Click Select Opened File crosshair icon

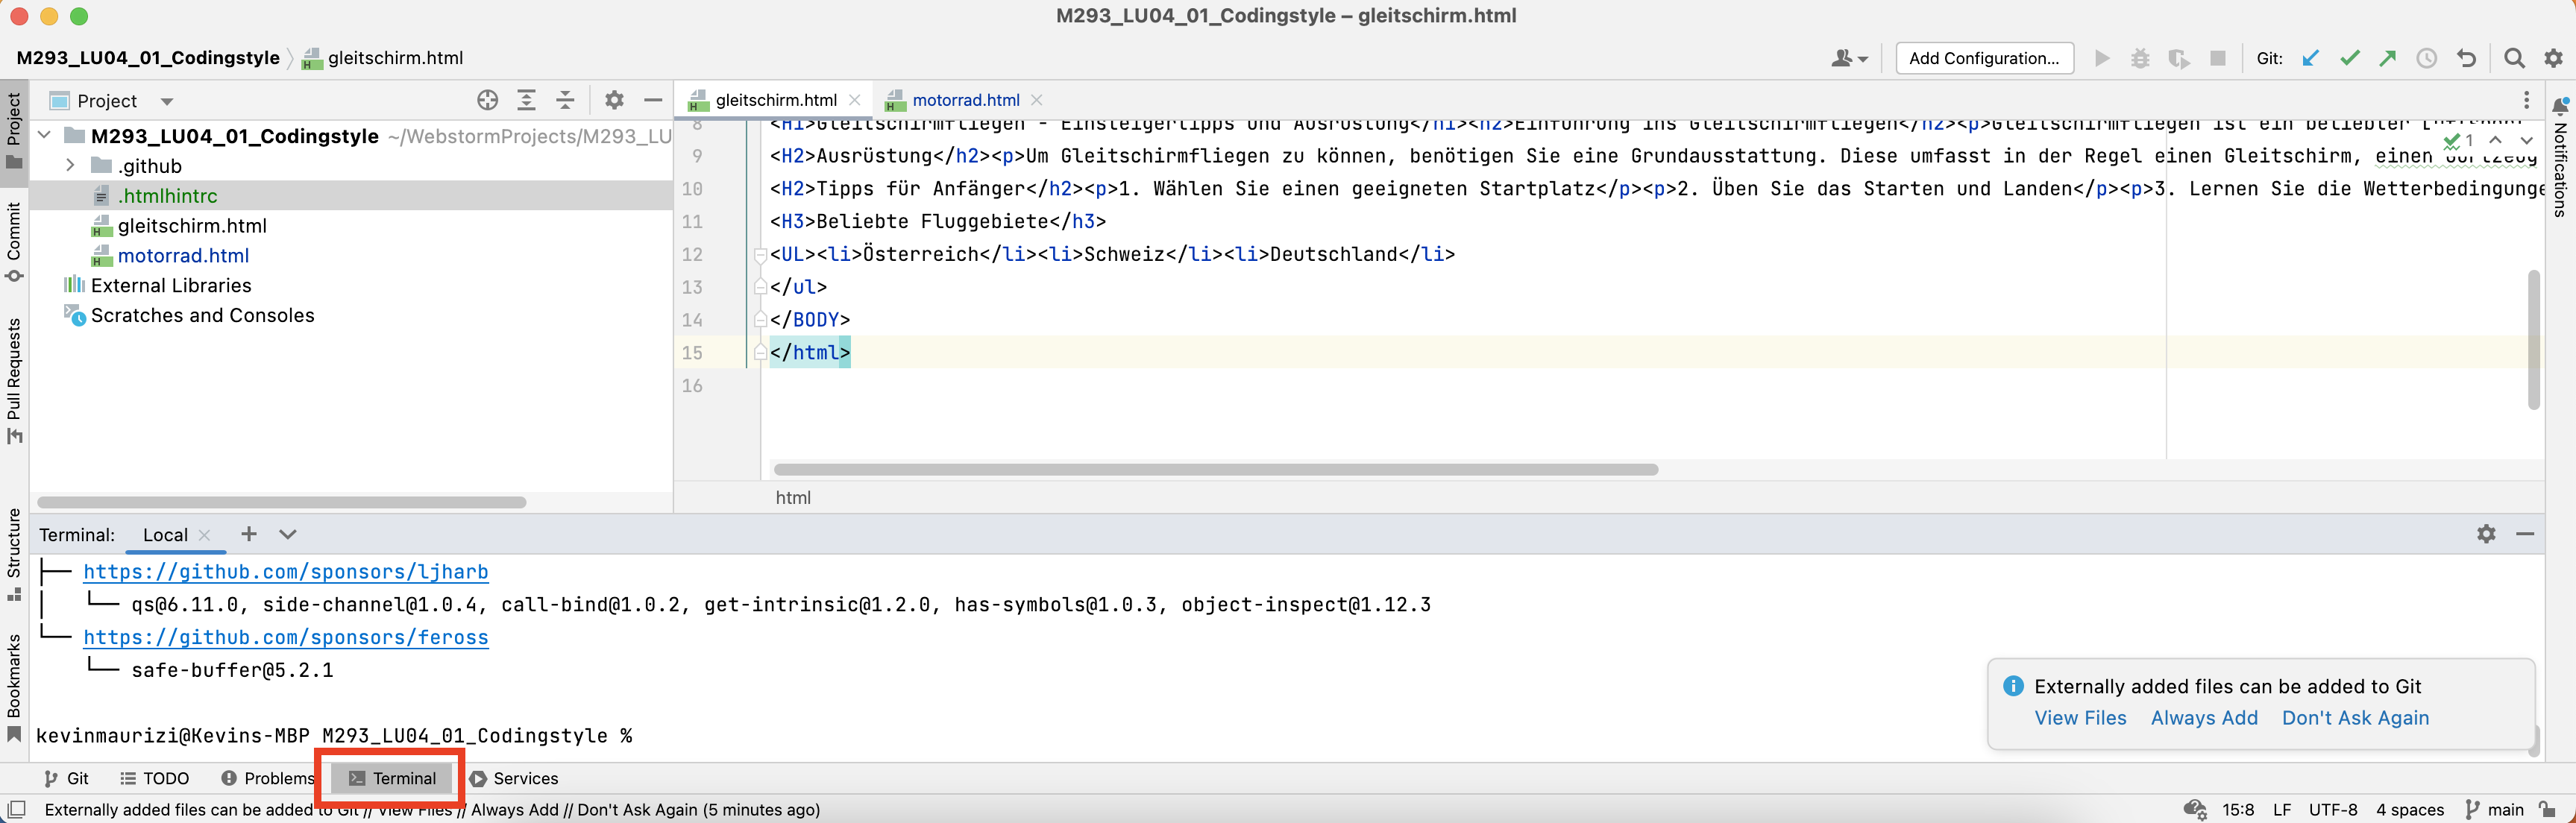(488, 100)
